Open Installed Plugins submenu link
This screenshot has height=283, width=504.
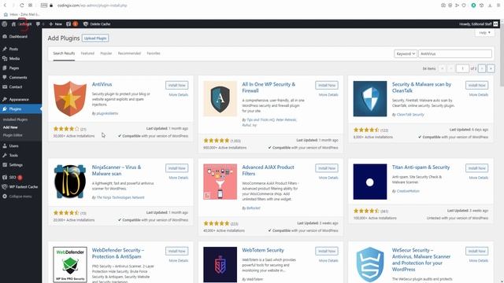(x=15, y=119)
